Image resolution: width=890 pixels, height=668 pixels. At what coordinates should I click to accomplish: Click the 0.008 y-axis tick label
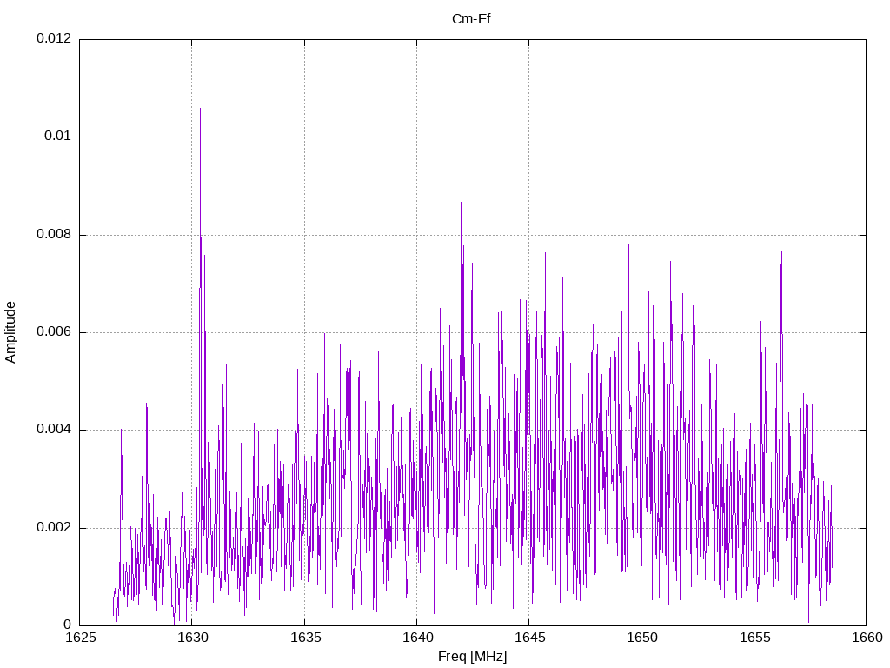point(54,235)
